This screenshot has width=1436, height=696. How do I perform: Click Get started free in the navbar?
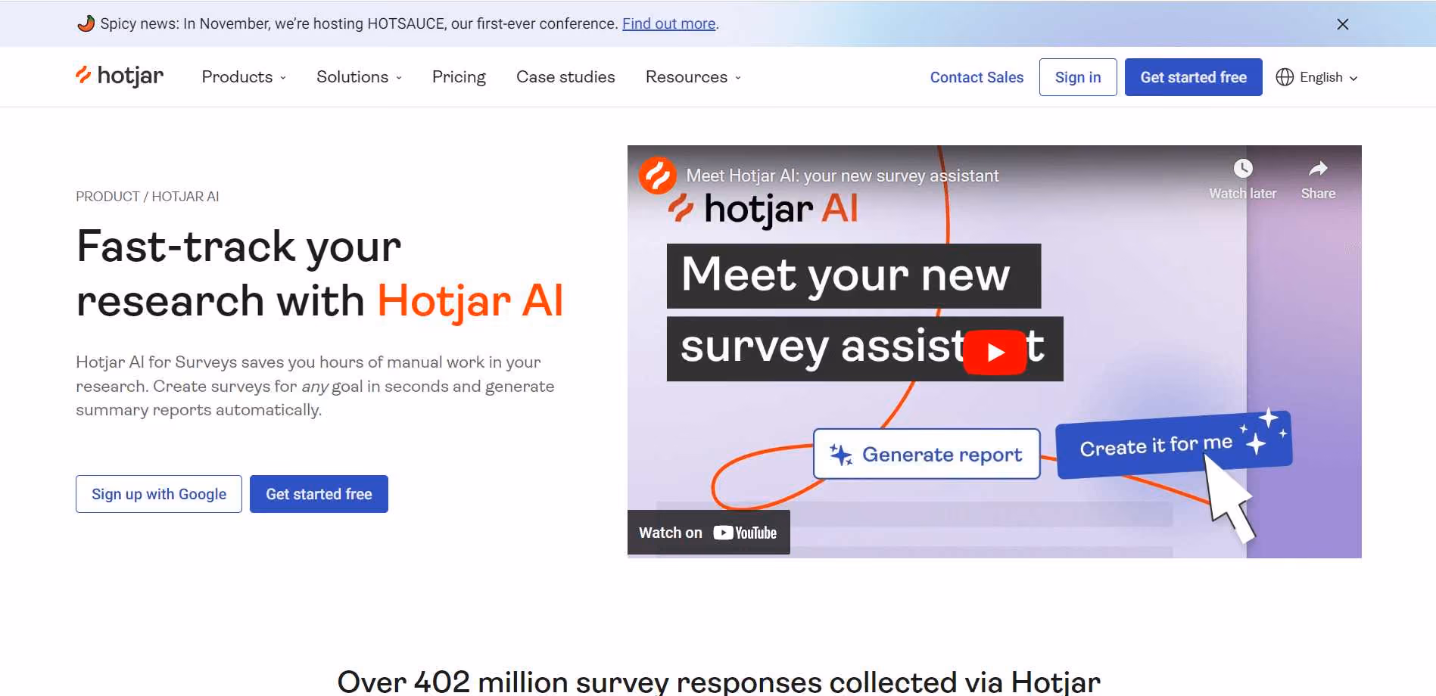(x=1193, y=77)
